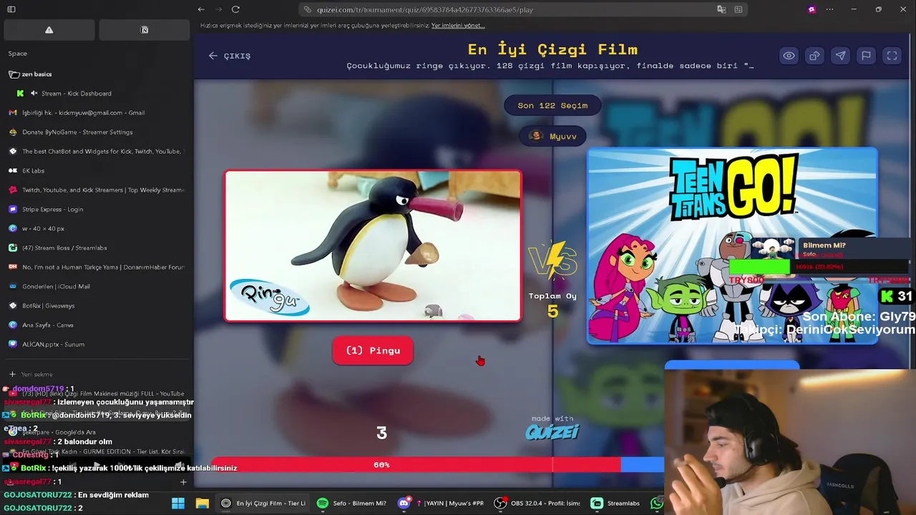Click the flag report icon
Viewport: 916px width, 515px height.
(x=866, y=56)
